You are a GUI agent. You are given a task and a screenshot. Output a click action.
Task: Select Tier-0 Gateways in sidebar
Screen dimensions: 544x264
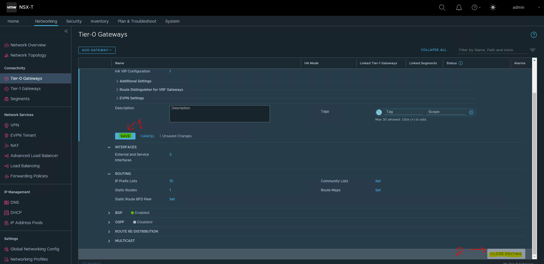coord(35,78)
